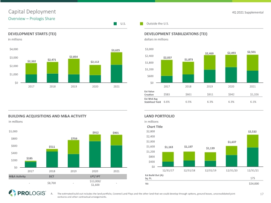Select the LPT/ IPT column header

pos(95,176)
